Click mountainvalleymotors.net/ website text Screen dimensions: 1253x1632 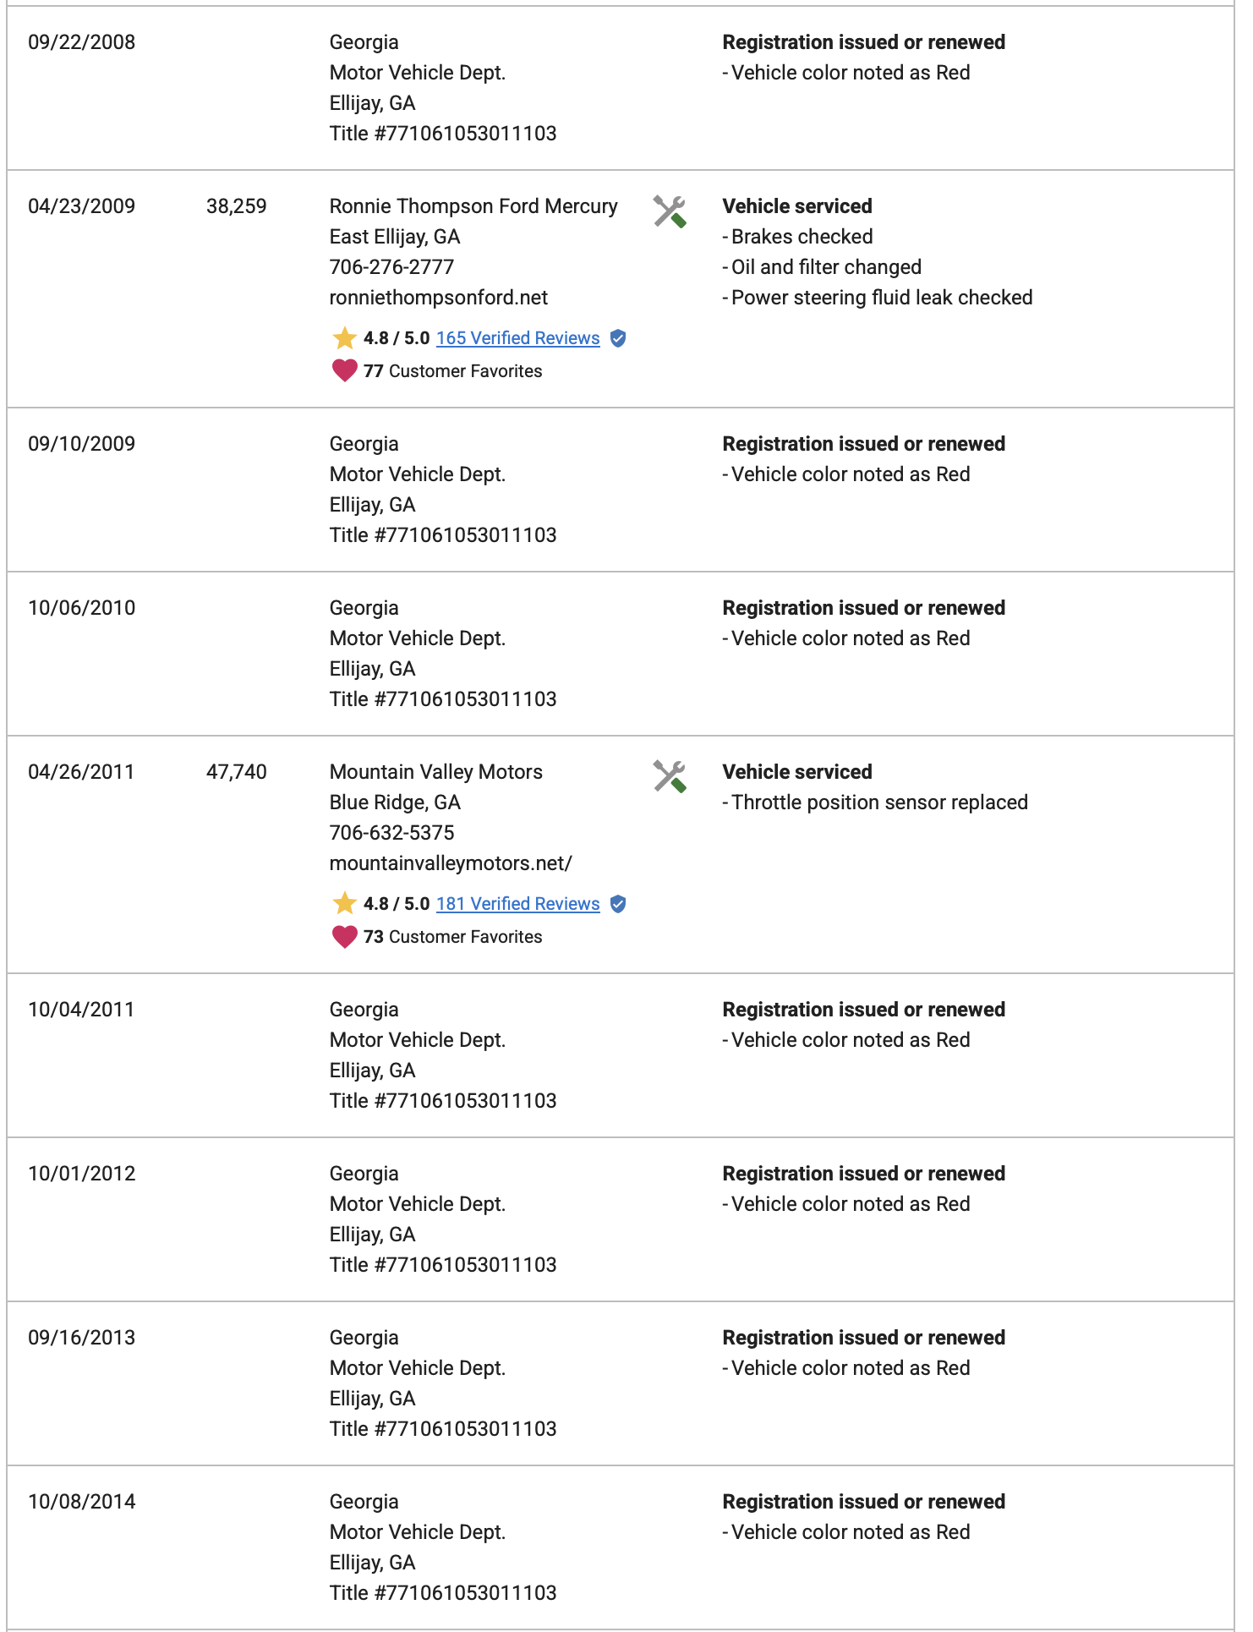pyautogui.click(x=451, y=863)
